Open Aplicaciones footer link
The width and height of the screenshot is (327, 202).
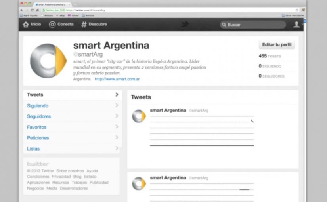point(38,183)
